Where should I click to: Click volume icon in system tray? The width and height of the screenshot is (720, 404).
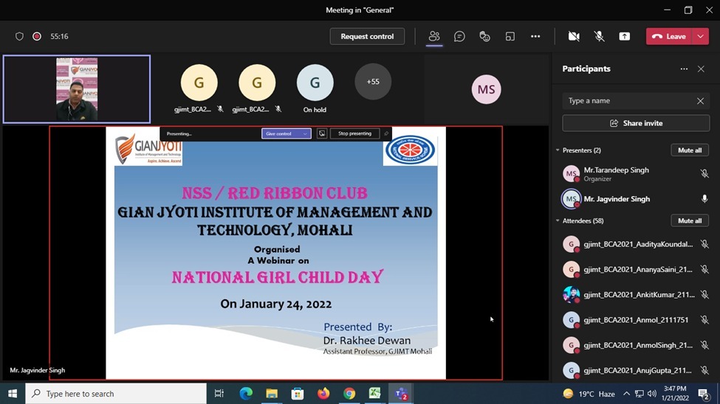pyautogui.click(x=652, y=394)
